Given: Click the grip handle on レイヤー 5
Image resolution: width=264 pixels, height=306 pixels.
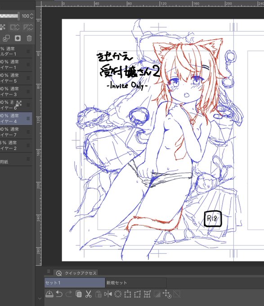Looking at the screenshot, I should pyautogui.click(x=28, y=78).
